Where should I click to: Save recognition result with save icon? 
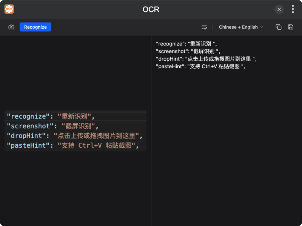click(x=290, y=27)
